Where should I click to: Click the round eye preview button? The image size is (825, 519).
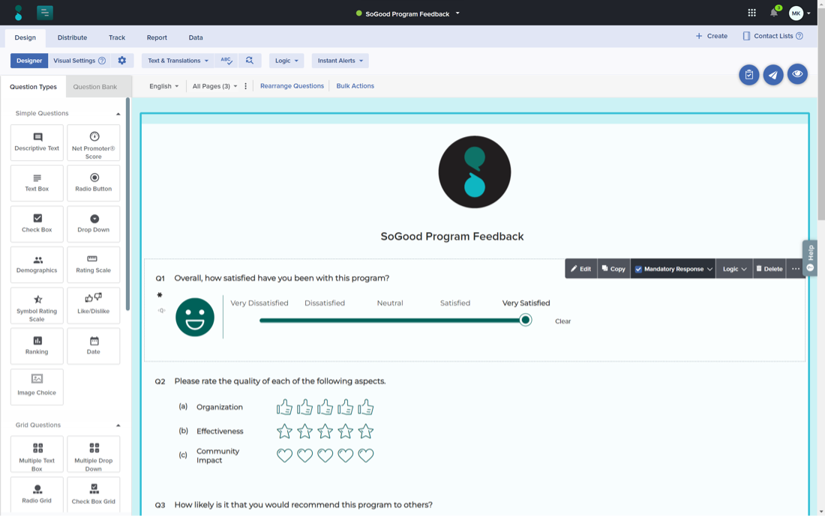click(x=797, y=74)
